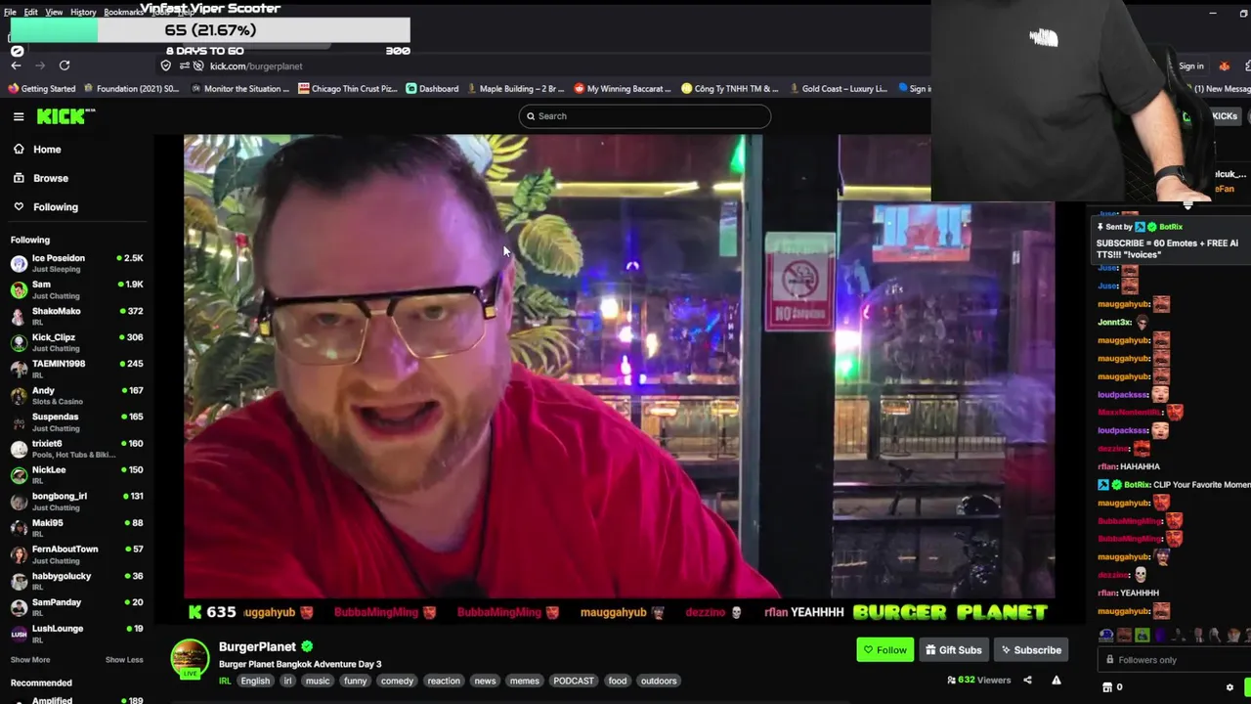Viewport: 1251px width, 704px height.
Task: Collapse following list with Show Less
Action: coord(124,660)
